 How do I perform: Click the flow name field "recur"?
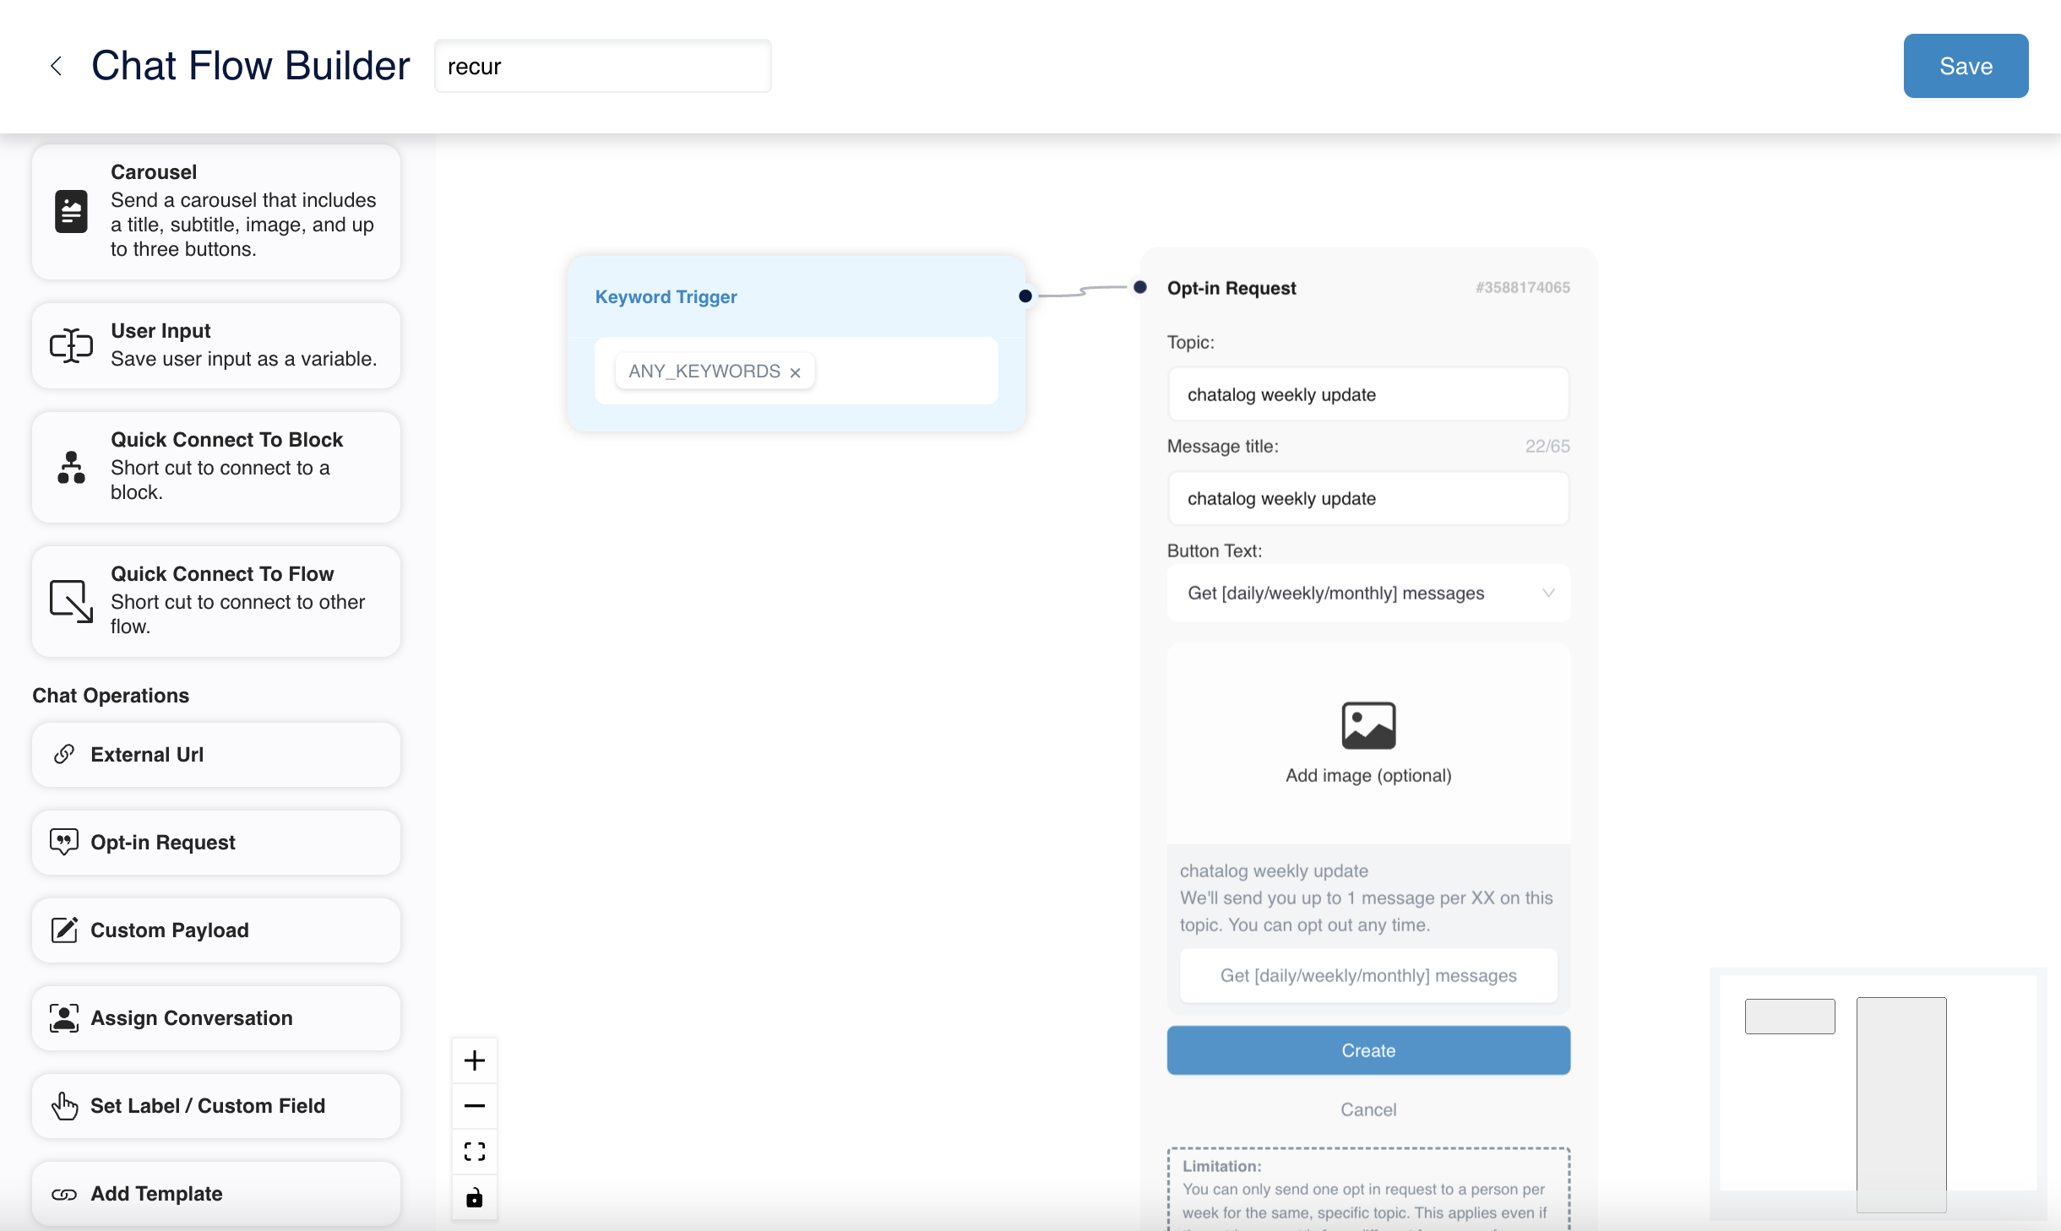click(x=603, y=67)
